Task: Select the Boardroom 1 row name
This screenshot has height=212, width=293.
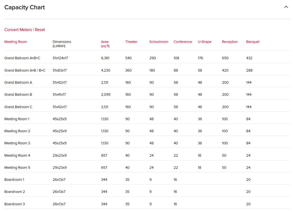Action: coord(14,179)
